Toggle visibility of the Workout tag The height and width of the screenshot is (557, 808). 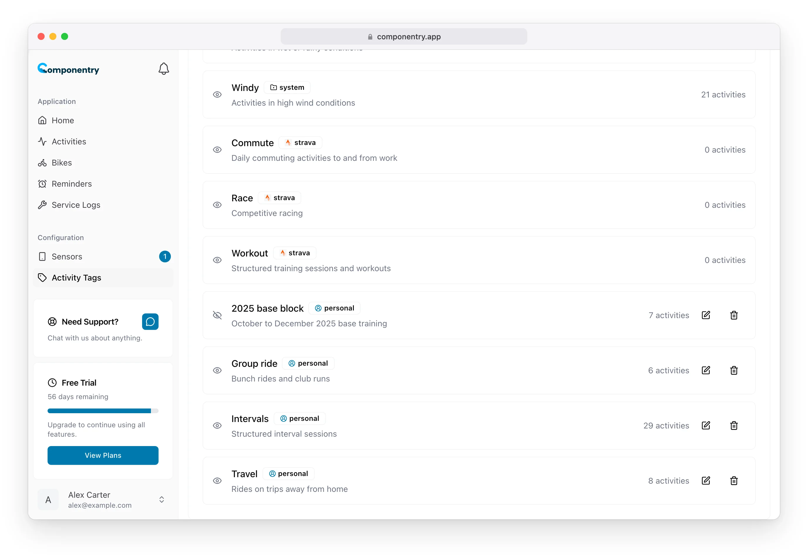(217, 260)
